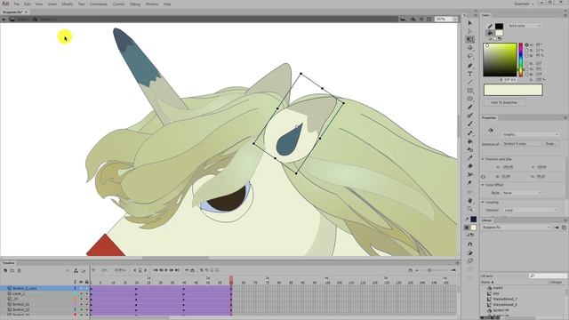Click the vertical hue spectrum slider
This screenshot has width=569, height=320.
click(x=521, y=60)
